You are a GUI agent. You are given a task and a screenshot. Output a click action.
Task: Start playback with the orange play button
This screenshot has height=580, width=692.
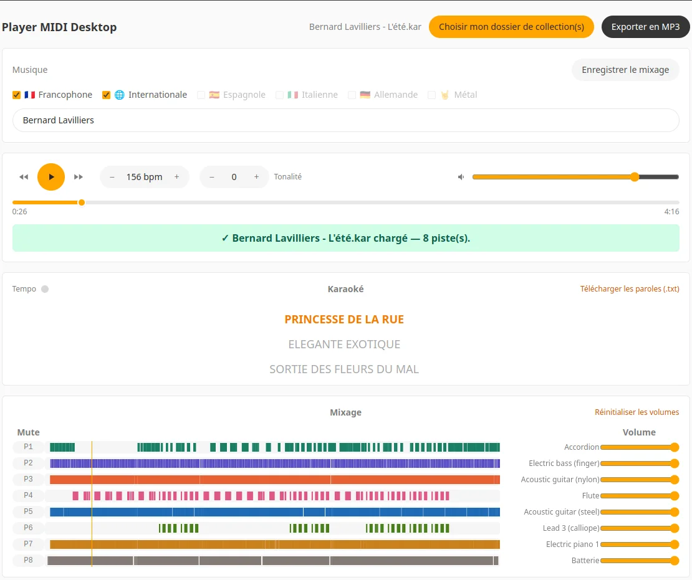click(50, 177)
